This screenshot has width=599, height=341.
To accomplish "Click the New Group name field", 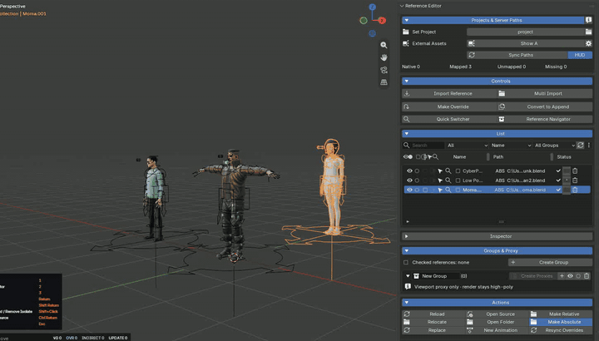I will coord(440,275).
